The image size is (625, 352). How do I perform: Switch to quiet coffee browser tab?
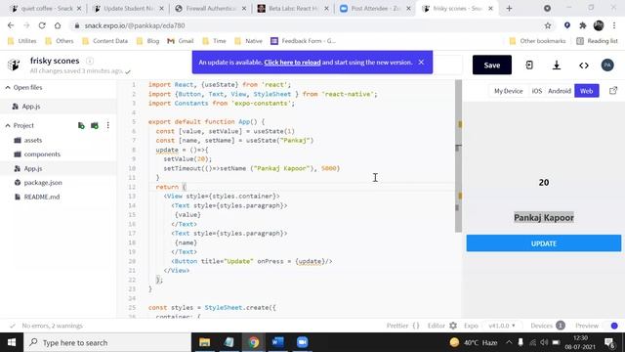click(x=45, y=9)
